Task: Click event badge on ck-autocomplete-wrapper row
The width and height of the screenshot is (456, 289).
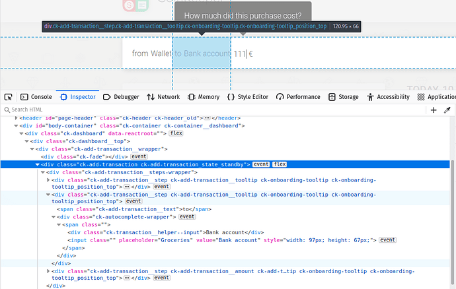Action: pos(187,216)
